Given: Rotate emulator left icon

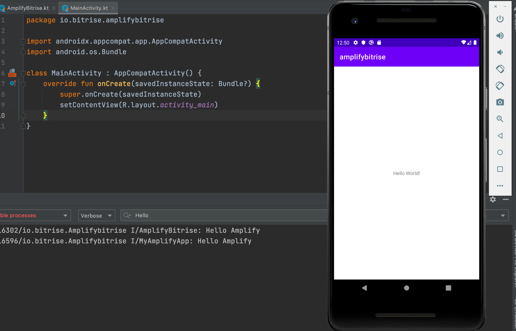Looking at the screenshot, I should (x=500, y=69).
